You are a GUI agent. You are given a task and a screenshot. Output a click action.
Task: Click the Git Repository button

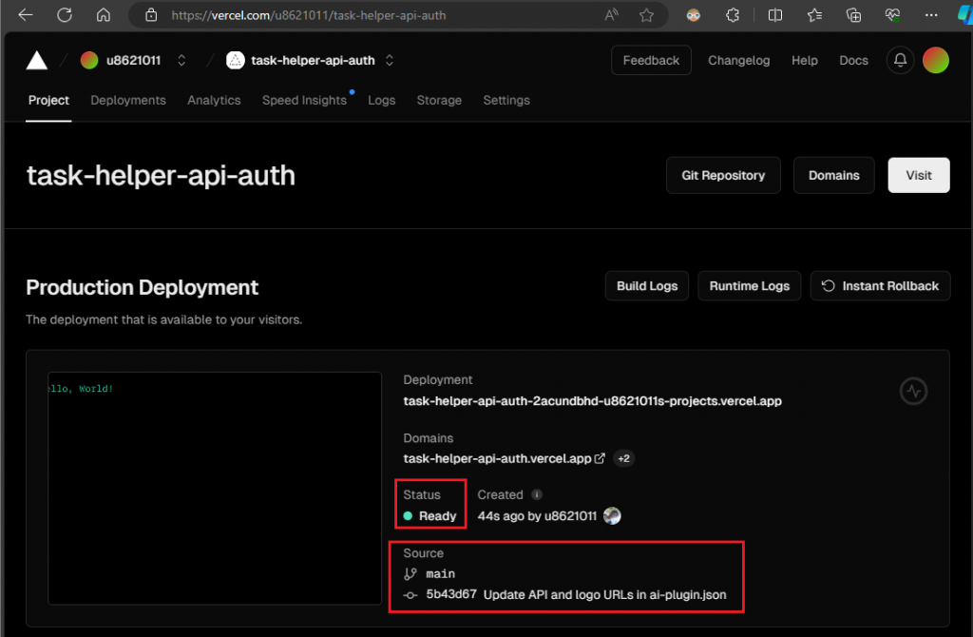[x=723, y=175]
